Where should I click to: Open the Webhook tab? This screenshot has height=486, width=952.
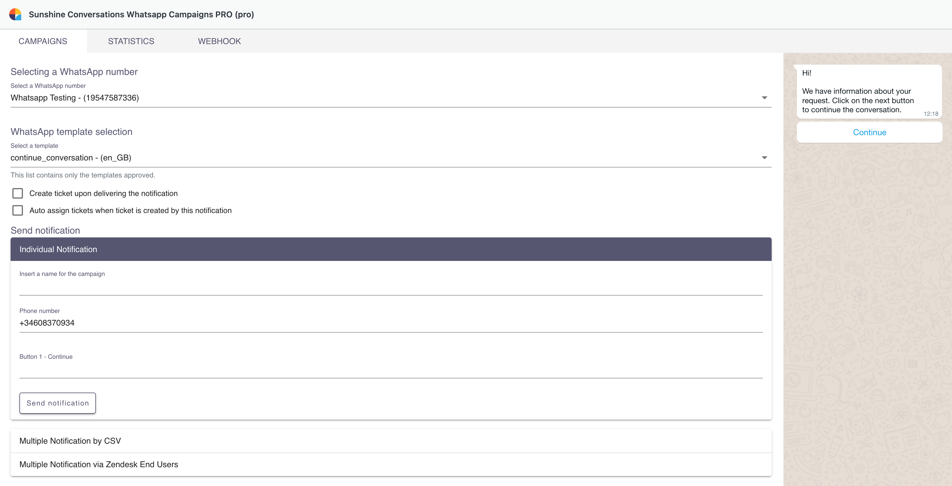[219, 41]
